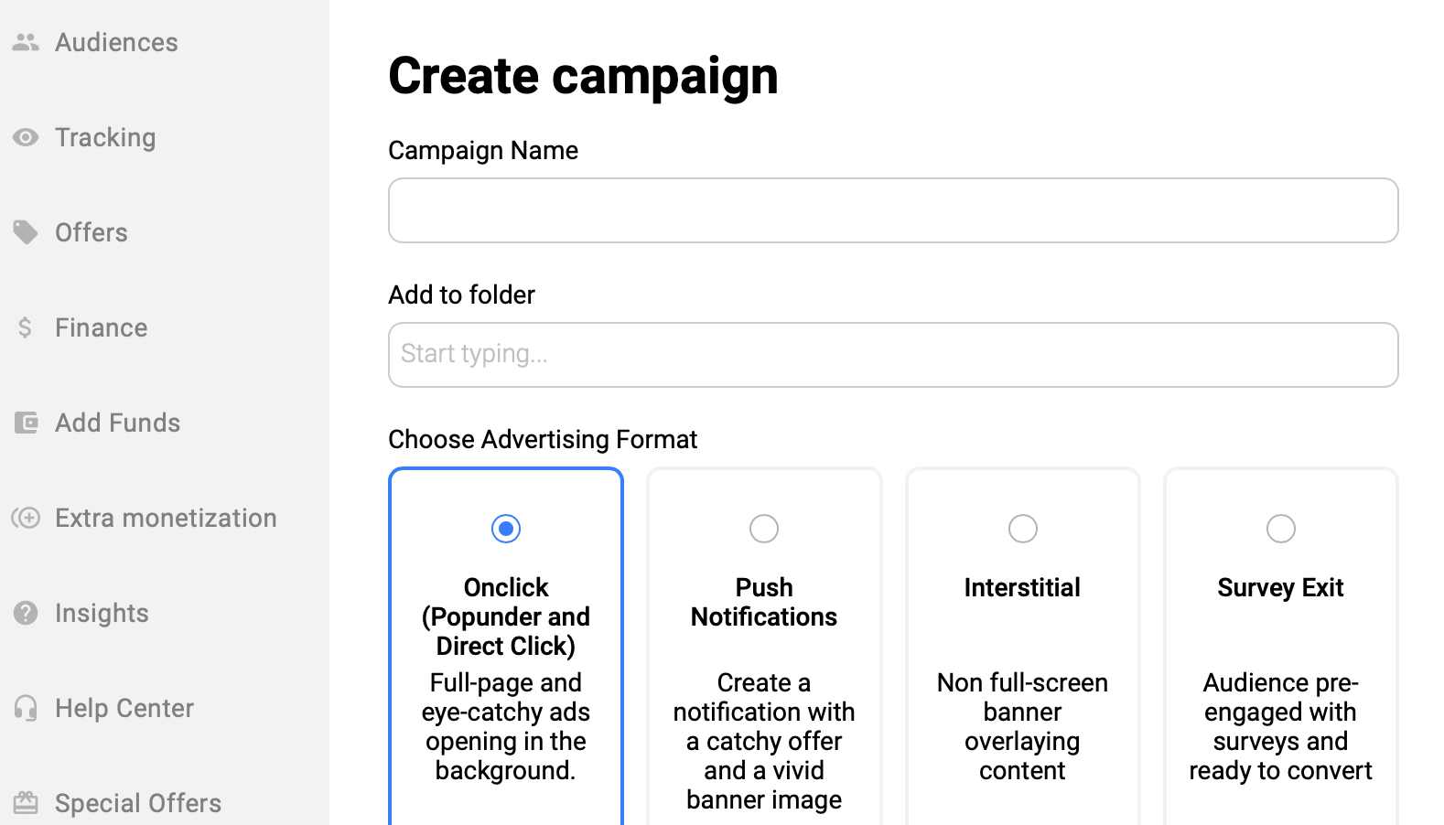The width and height of the screenshot is (1444, 825).
Task: Click the Audiences people icon
Action: [x=26, y=42]
